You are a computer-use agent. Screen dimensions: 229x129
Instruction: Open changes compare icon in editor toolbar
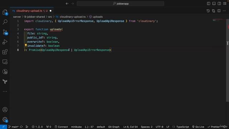point(214,11)
